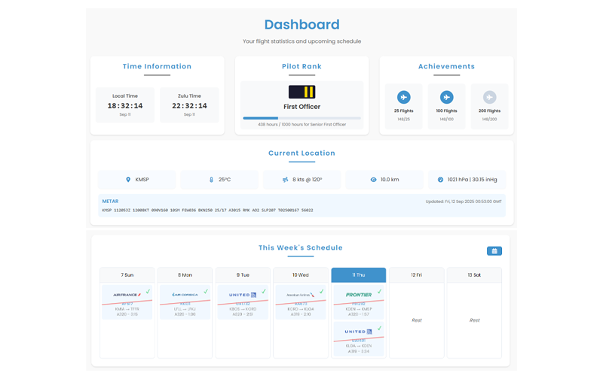Click the wind icon beside 8 kts
603x376 pixels.
pos(286,180)
